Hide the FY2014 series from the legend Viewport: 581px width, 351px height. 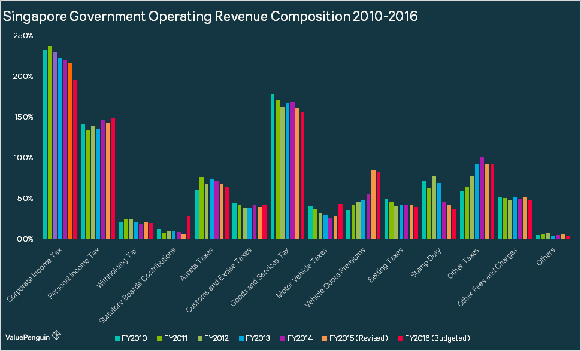pos(299,338)
